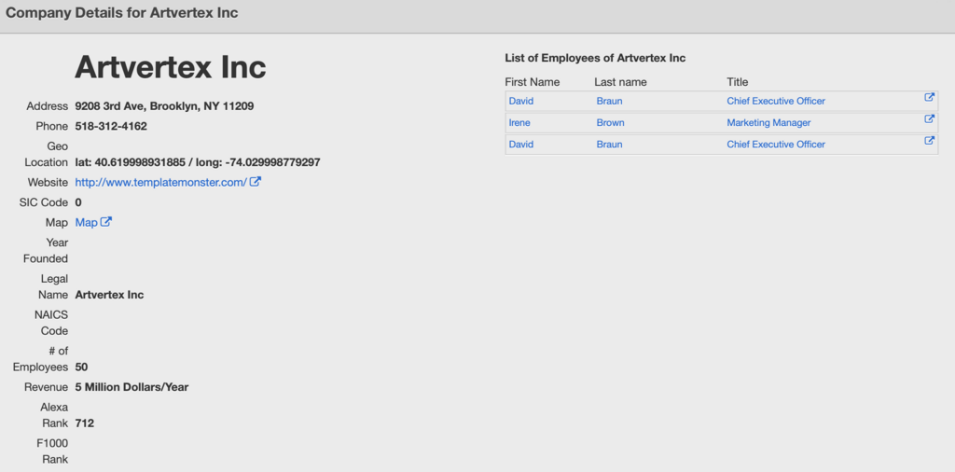
Task: Open the Marketing Manager title link
Action: 768,123
